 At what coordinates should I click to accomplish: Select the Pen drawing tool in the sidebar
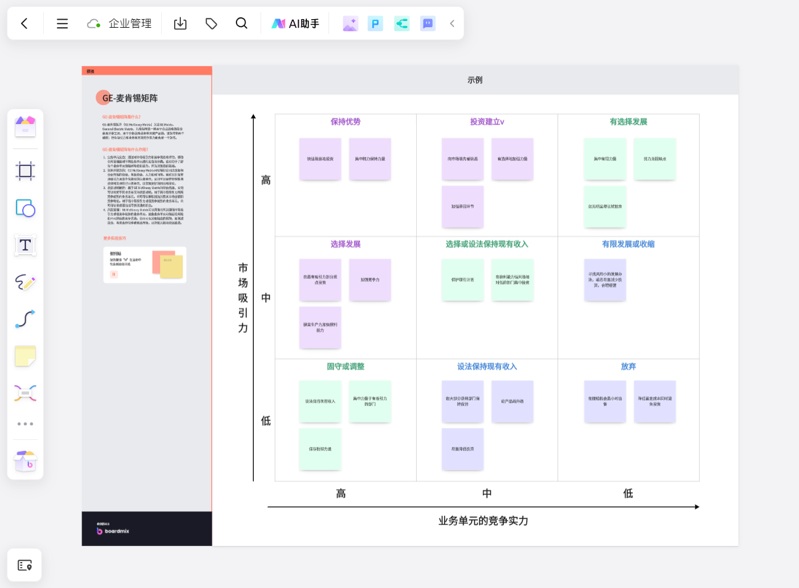click(x=25, y=282)
